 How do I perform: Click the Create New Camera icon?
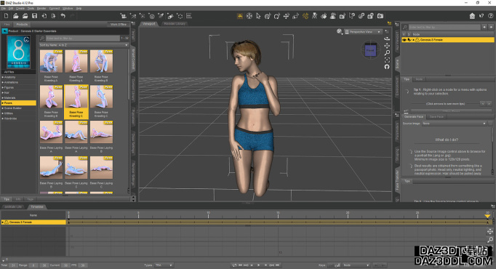[x=124, y=16]
